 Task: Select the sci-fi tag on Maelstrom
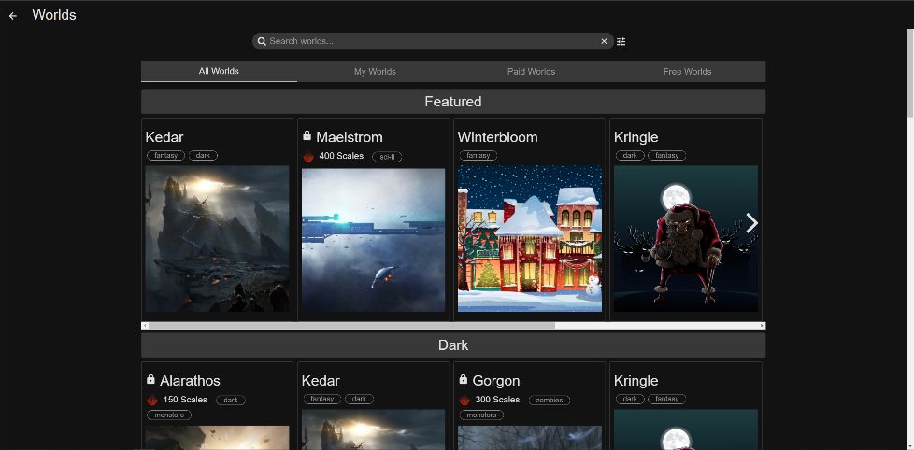(387, 157)
